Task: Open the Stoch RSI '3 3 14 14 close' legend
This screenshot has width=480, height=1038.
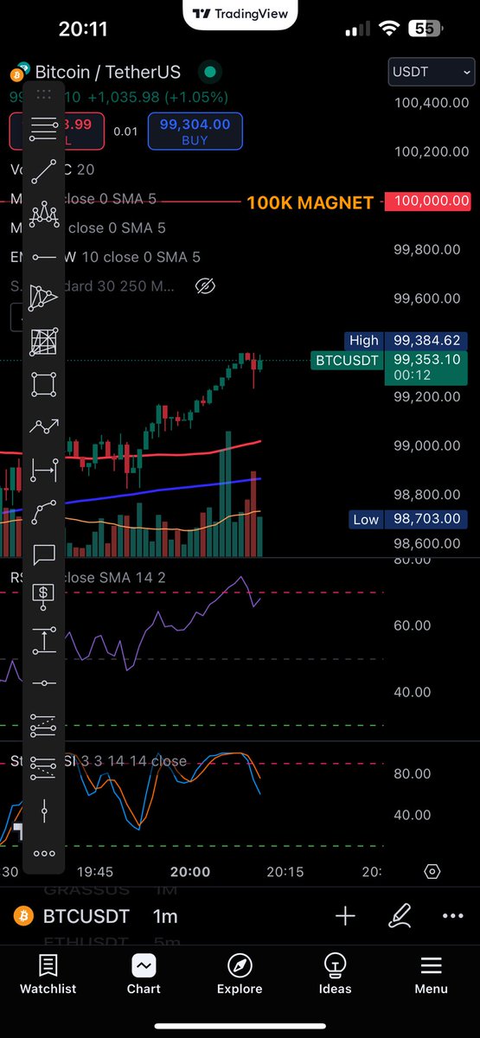Action: click(98, 761)
